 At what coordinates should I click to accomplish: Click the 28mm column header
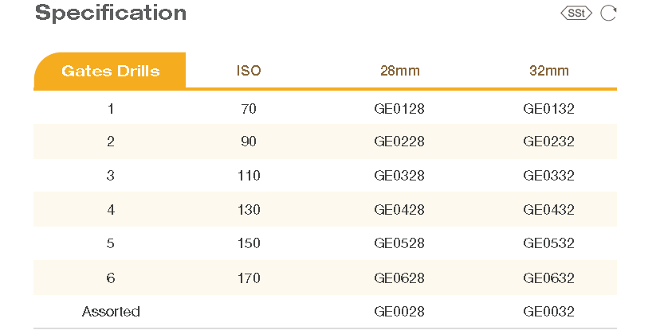click(399, 71)
